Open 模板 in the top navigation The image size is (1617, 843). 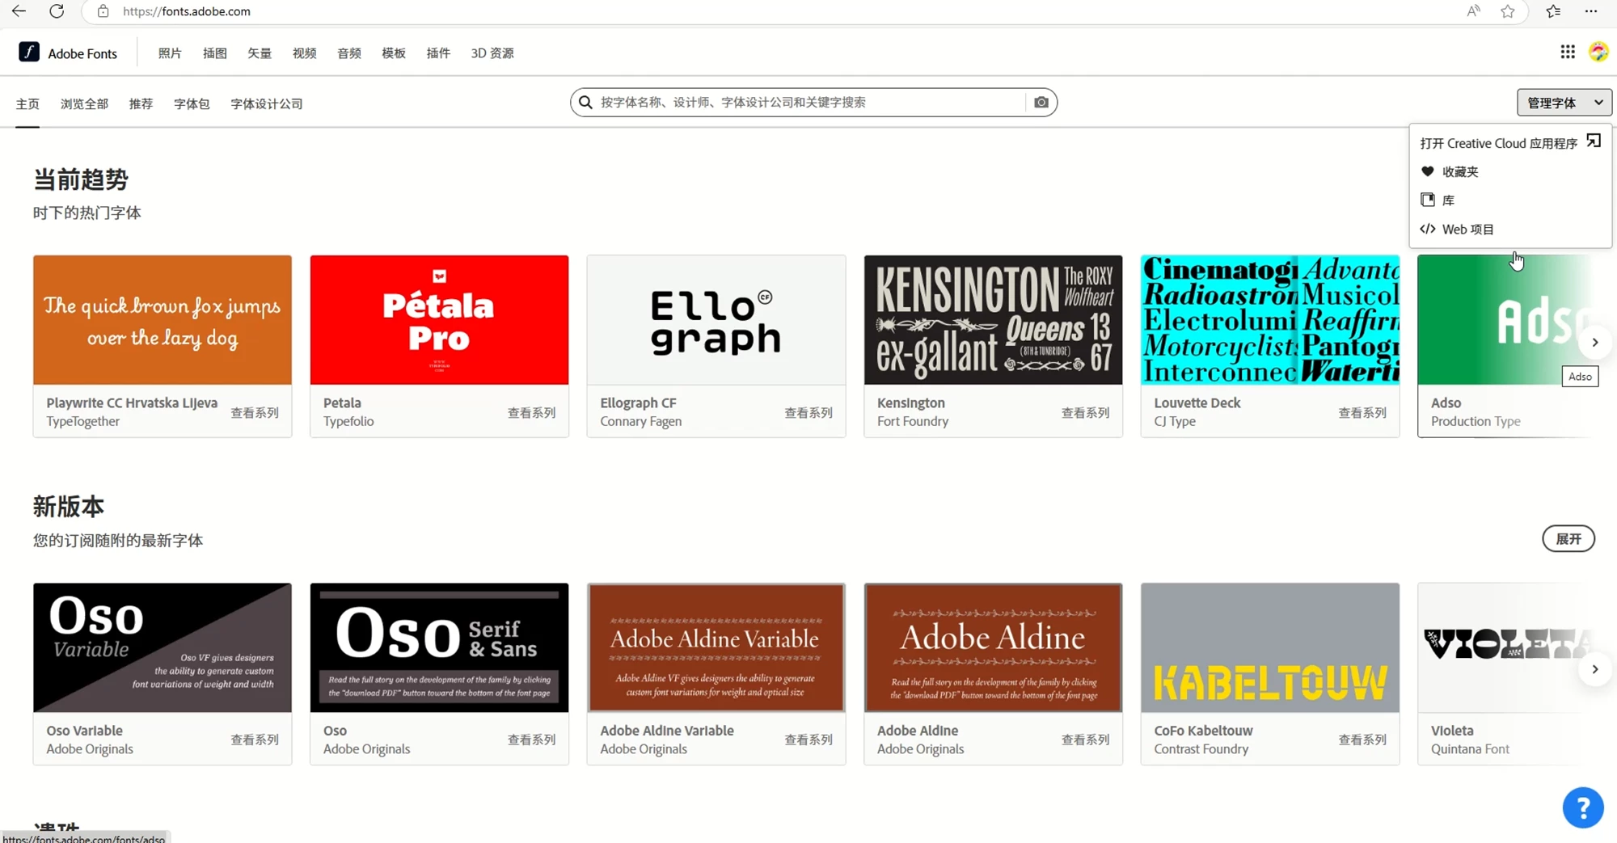394,53
